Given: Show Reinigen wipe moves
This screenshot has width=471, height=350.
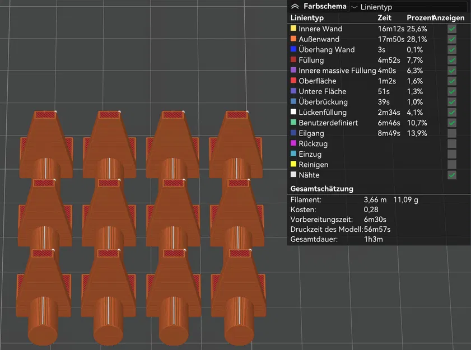Looking at the screenshot, I should pos(452,165).
